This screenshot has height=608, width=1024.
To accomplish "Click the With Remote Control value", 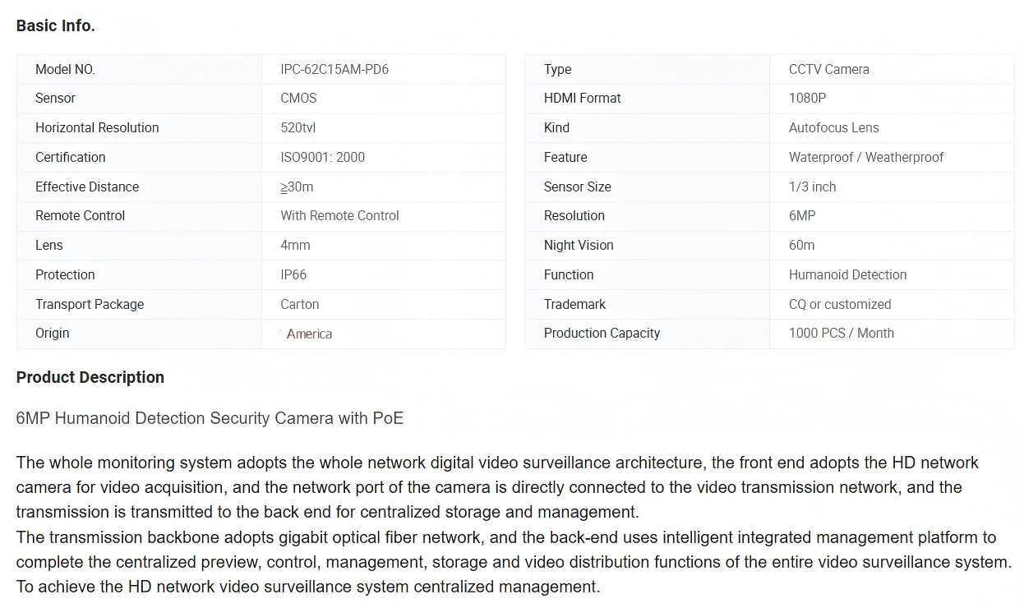I will pos(339,215).
